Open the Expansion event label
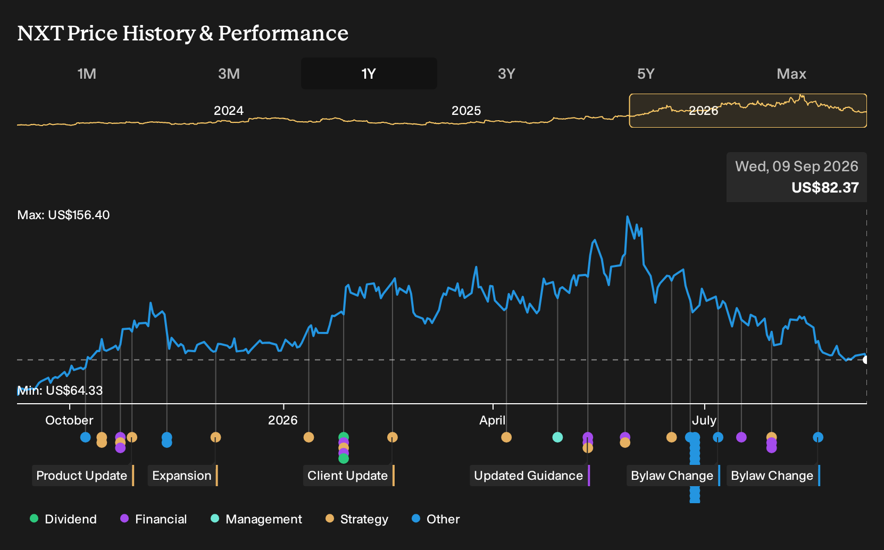The image size is (884, 550). [182, 476]
